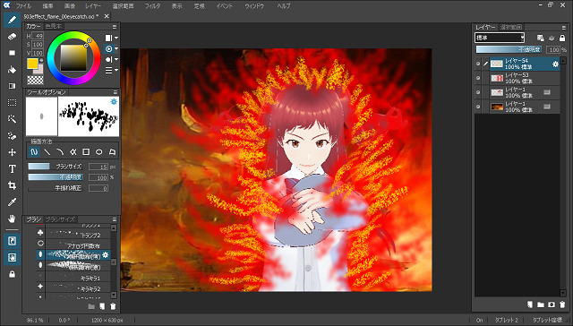Open the フィルタ menu
The image size is (573, 326).
(x=152, y=6)
